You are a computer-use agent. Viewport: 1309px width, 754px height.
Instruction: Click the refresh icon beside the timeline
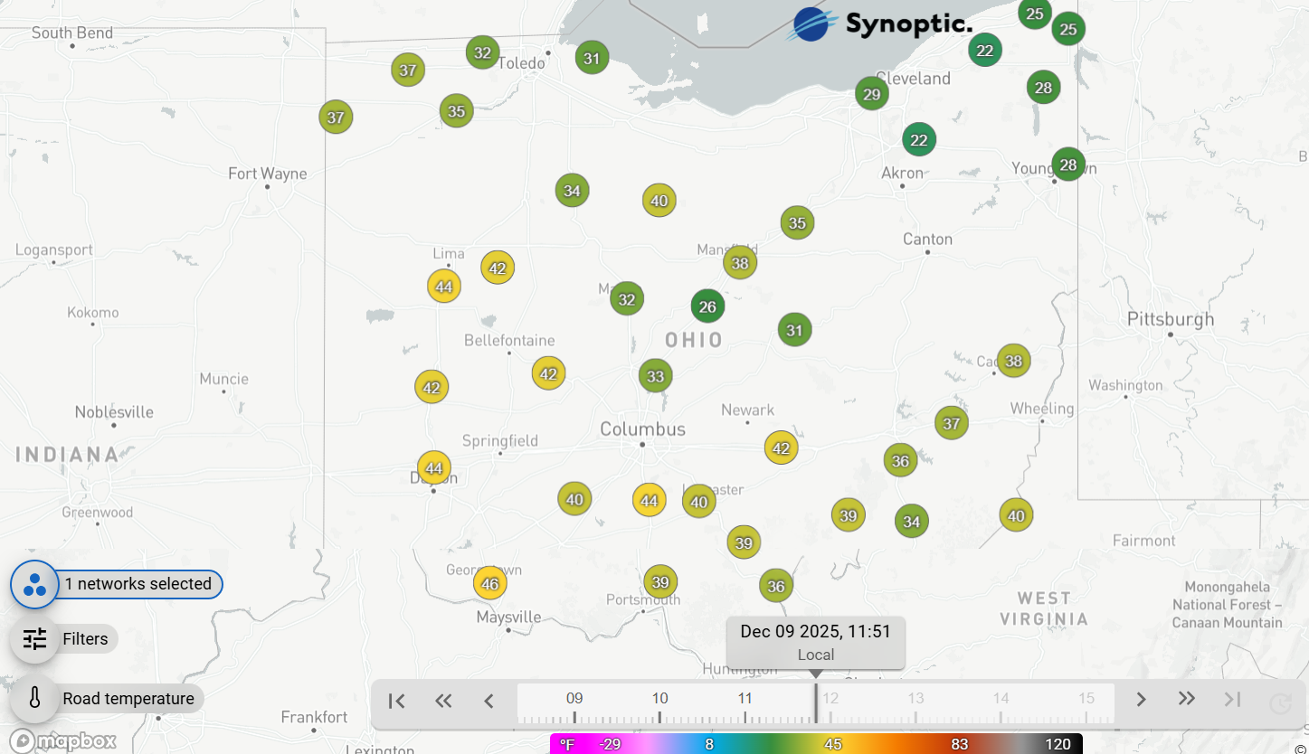[1279, 701]
